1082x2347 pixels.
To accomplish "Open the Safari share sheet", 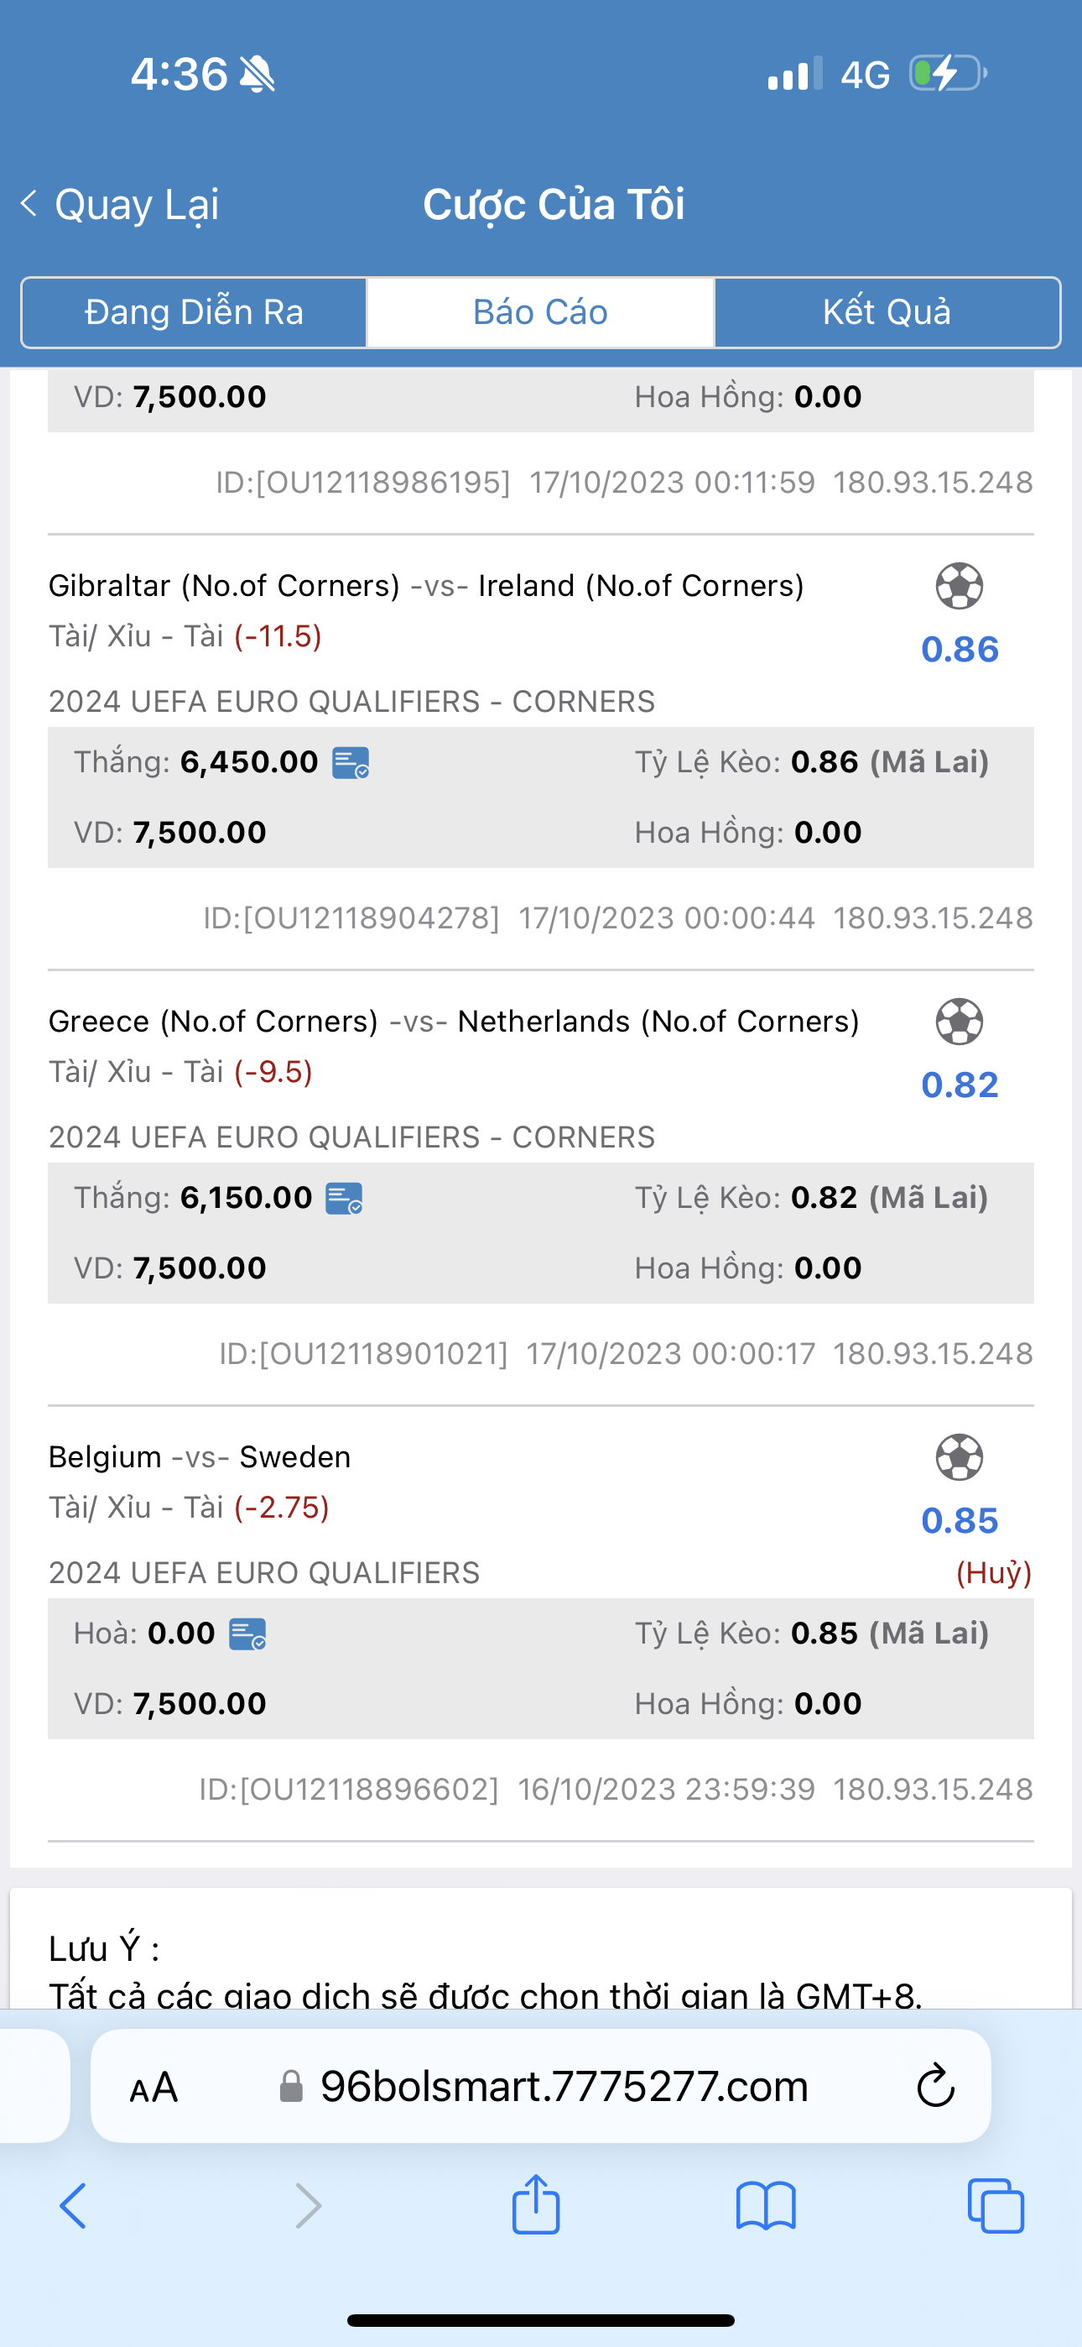I will pos(535,2204).
